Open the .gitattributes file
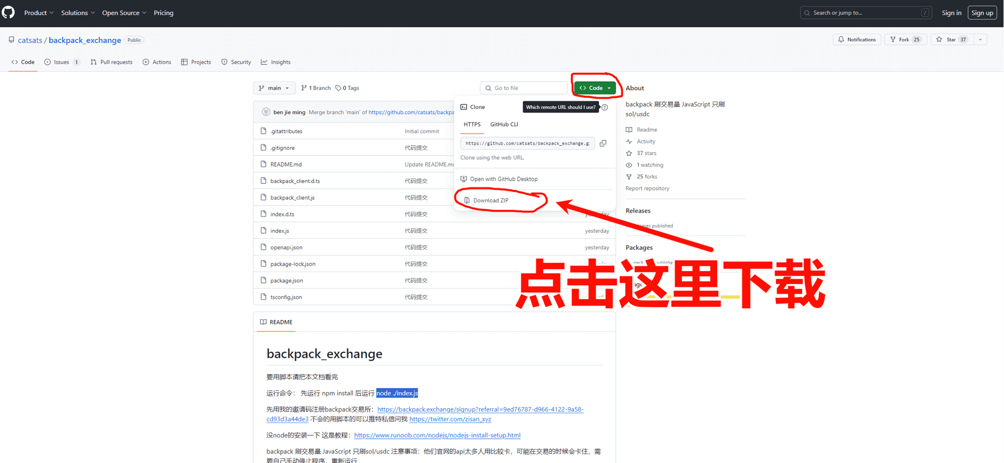This screenshot has height=463, width=1004. tap(286, 131)
